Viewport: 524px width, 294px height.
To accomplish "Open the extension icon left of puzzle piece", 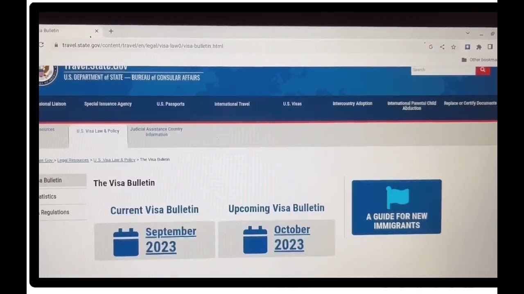I will (468, 47).
